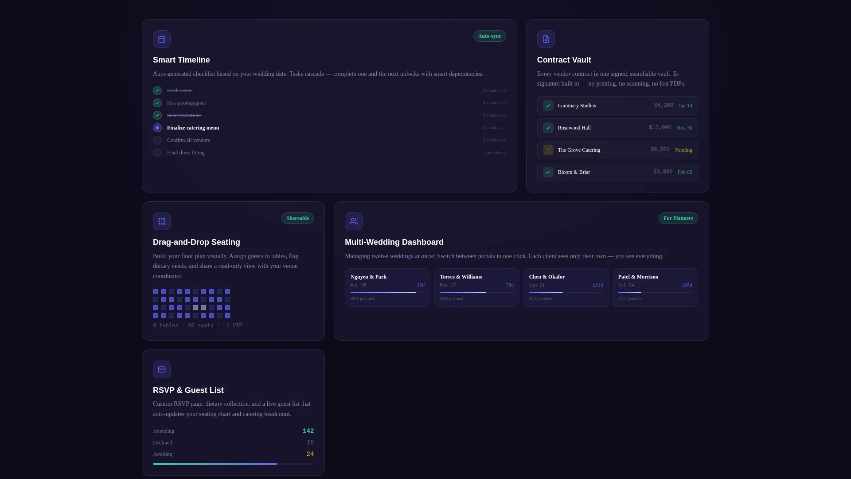Click Luminary Studios signed checkmark icon

[x=548, y=106]
